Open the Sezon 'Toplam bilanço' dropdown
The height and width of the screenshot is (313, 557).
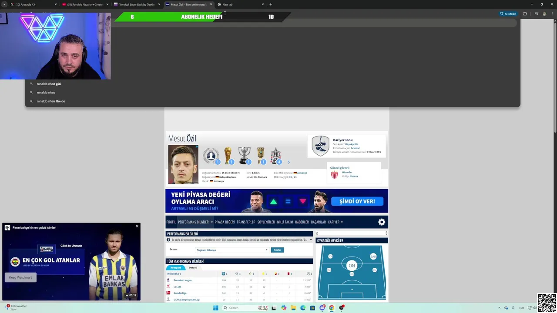(232, 250)
